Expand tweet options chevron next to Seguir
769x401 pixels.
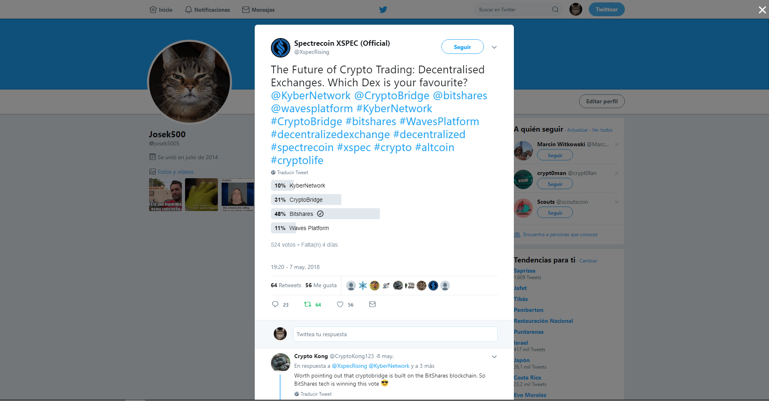[494, 47]
